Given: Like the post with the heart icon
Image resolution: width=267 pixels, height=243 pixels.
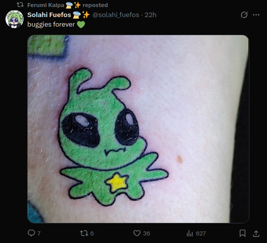Looking at the screenshot, I should 137,233.
